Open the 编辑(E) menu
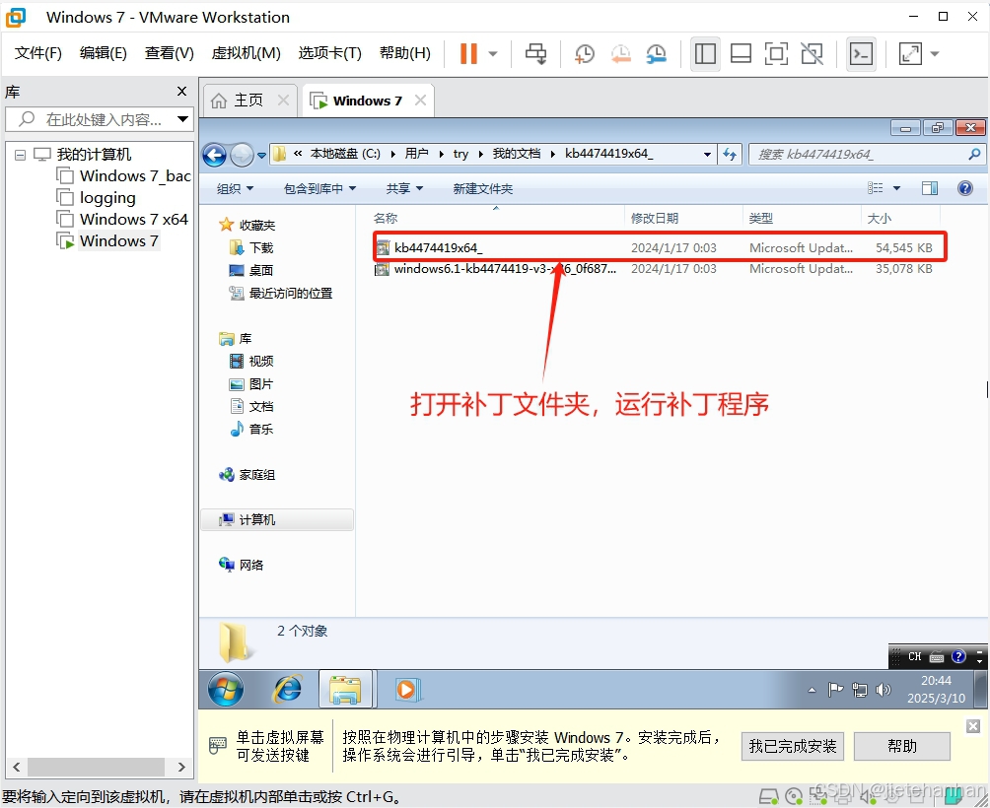Image resolution: width=990 pixels, height=808 pixels. click(x=103, y=53)
